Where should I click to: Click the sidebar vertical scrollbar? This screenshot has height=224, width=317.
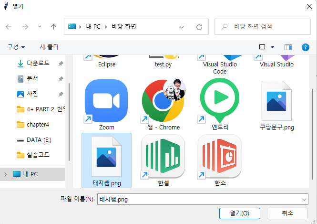tap(69, 121)
